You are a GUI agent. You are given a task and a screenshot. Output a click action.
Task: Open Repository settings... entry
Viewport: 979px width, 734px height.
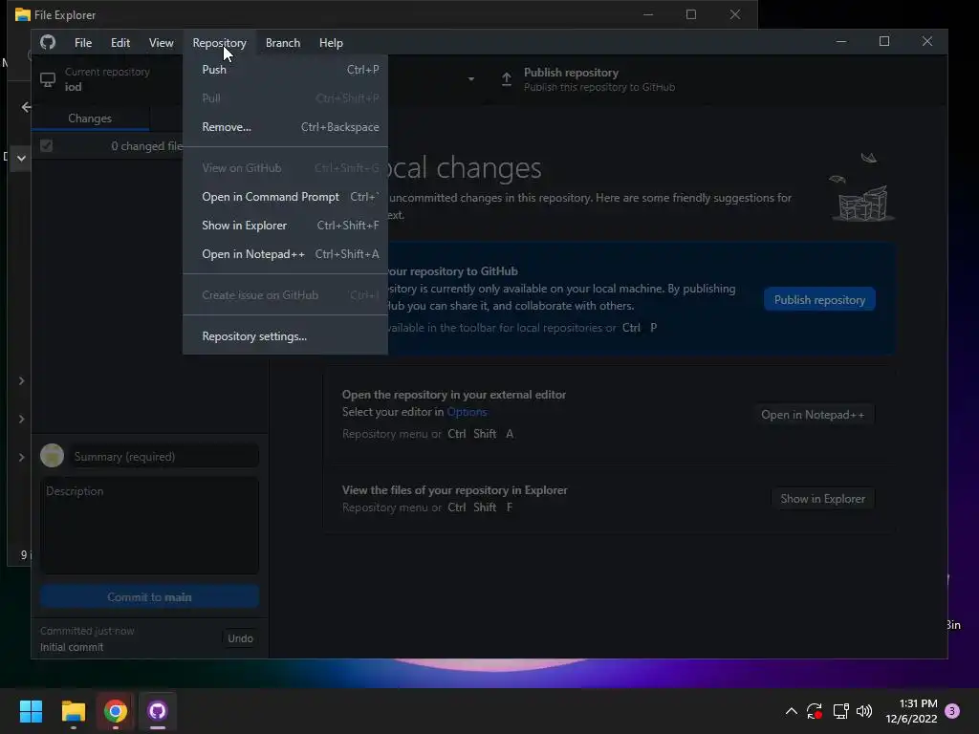[x=285, y=336]
